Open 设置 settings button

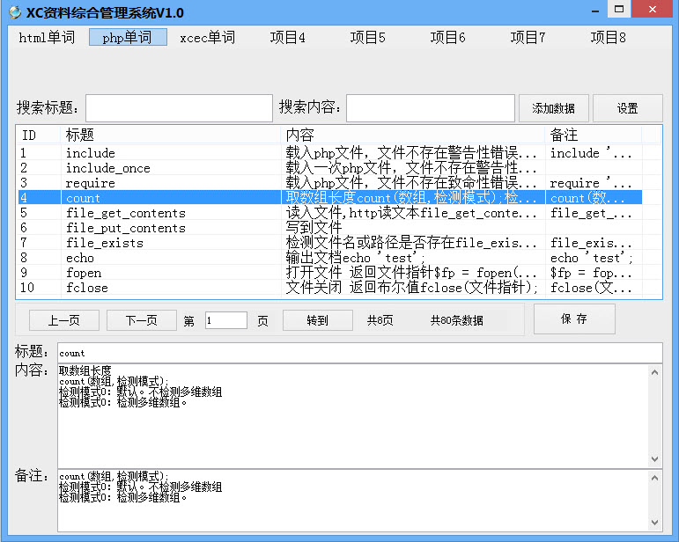(627, 108)
